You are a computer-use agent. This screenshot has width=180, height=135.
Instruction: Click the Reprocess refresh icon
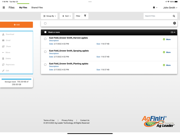pos(3,65)
